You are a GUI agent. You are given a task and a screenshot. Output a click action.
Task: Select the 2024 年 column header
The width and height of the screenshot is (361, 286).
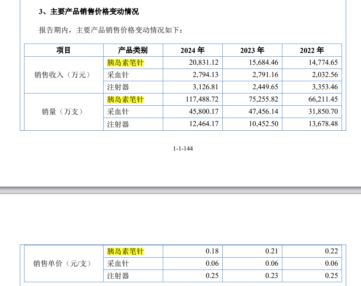(x=192, y=50)
